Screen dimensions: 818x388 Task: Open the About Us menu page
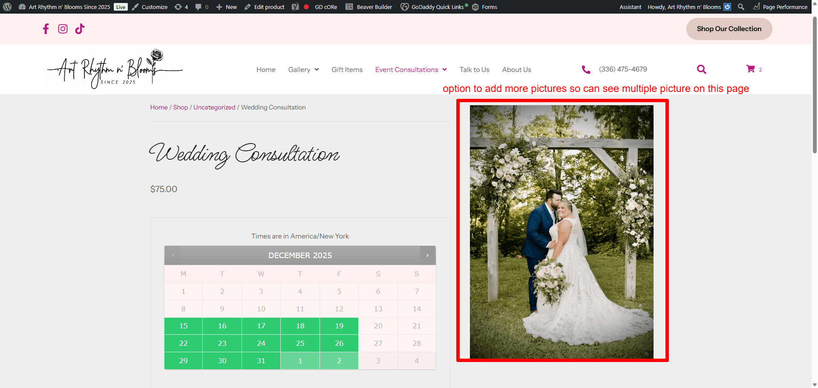(516, 70)
